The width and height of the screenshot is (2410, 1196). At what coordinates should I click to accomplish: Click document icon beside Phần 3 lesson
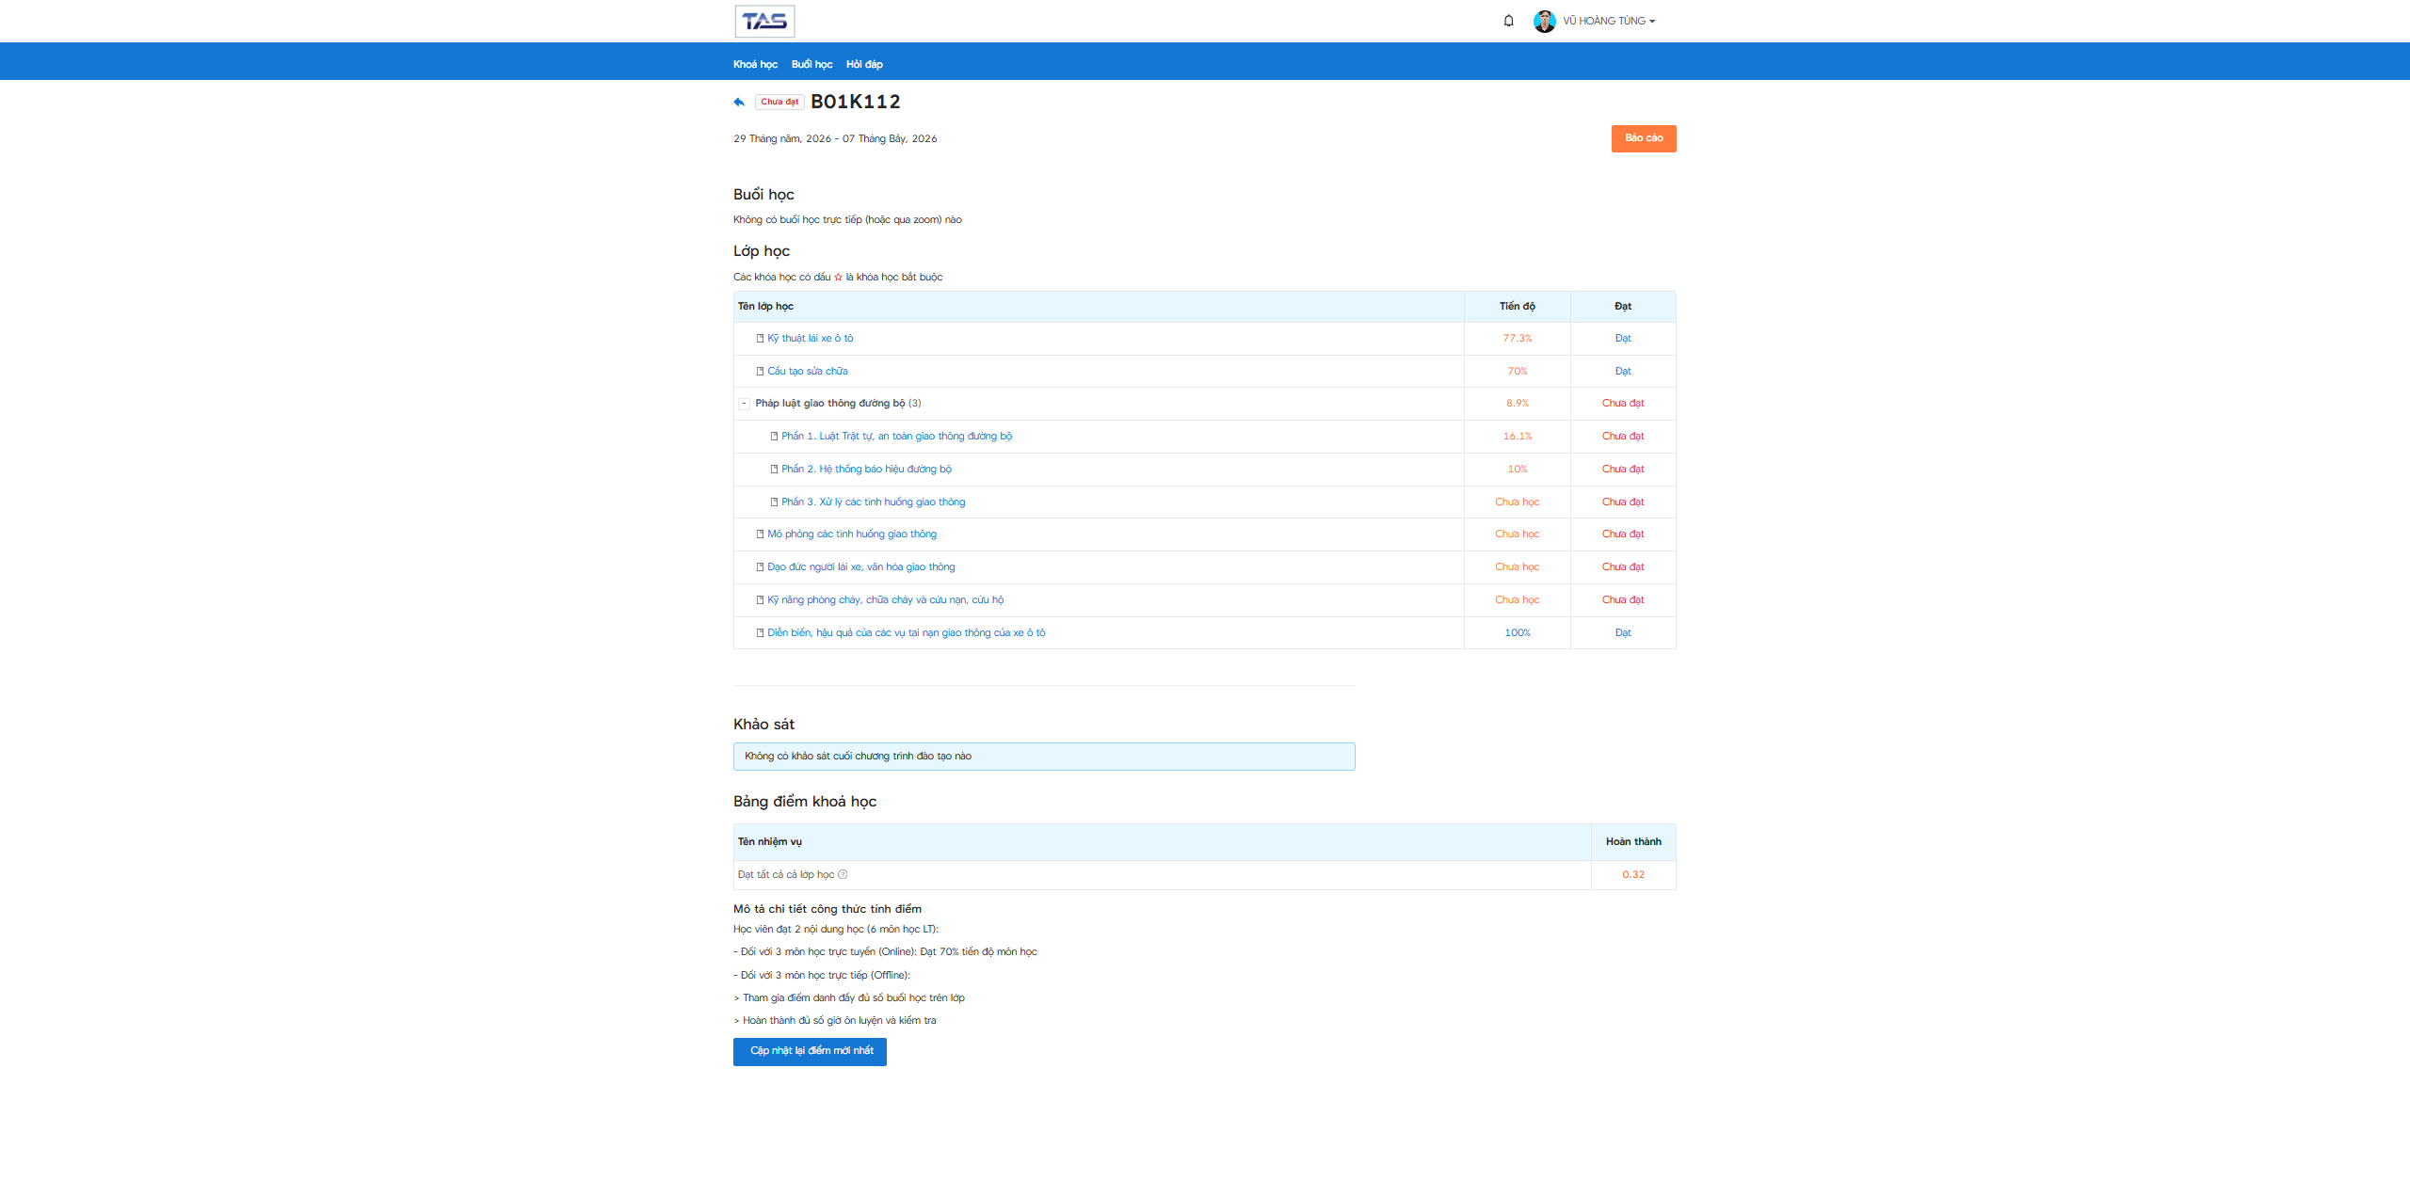[774, 502]
